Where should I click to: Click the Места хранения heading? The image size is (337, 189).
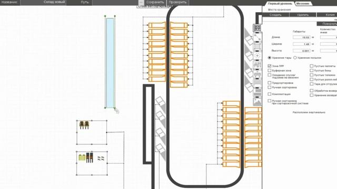[279, 9]
